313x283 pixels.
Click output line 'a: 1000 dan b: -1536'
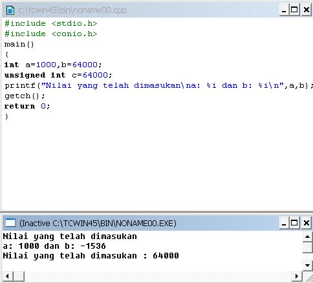click(x=54, y=246)
